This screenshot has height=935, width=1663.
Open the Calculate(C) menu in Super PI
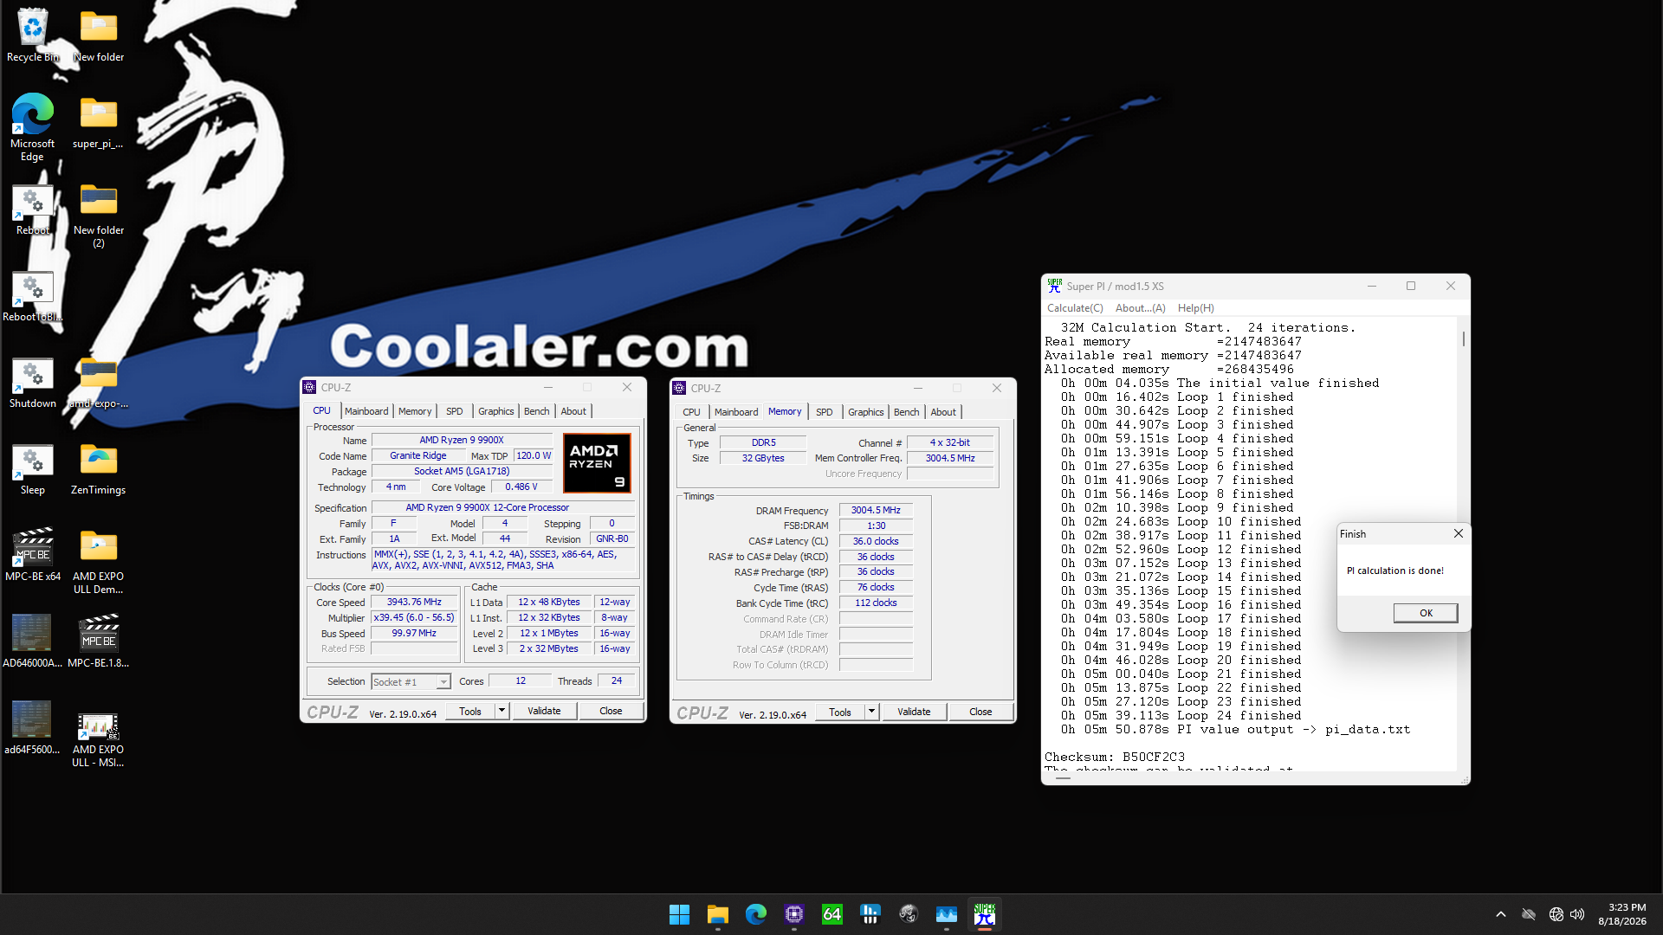(1075, 308)
